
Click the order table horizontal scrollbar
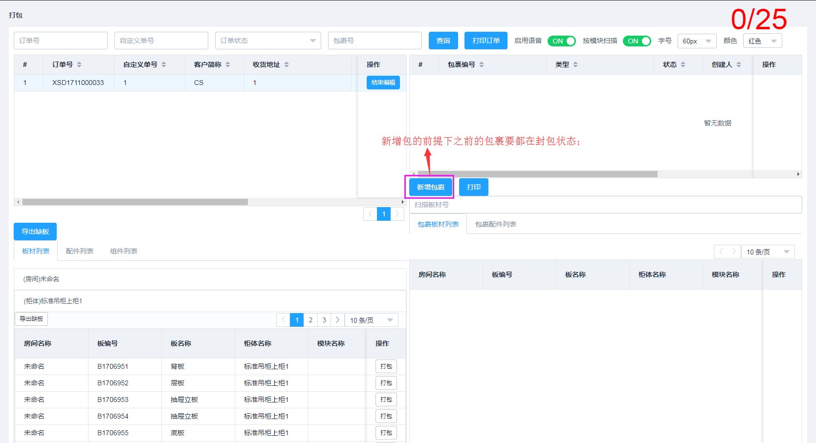coord(135,202)
